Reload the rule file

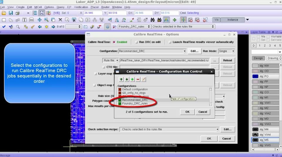pos(227,61)
